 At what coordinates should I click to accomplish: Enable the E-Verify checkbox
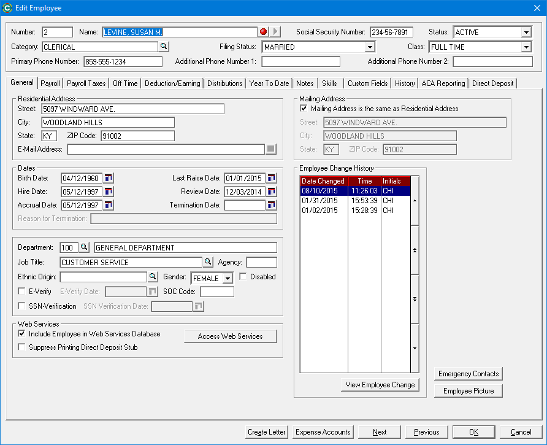point(21,292)
